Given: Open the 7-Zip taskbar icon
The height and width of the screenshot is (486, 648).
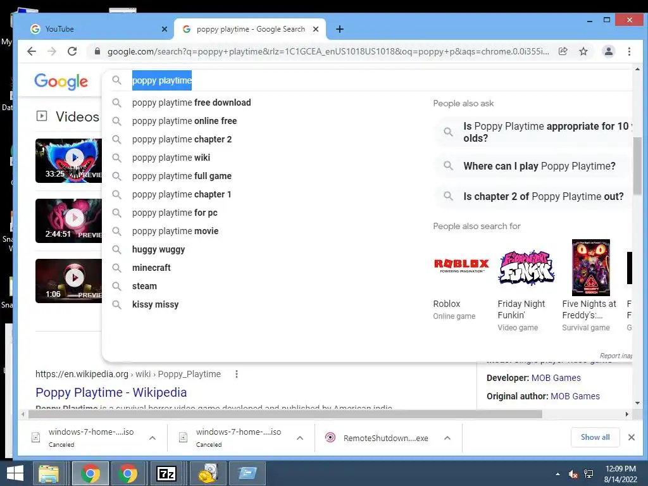Looking at the screenshot, I should [166, 473].
